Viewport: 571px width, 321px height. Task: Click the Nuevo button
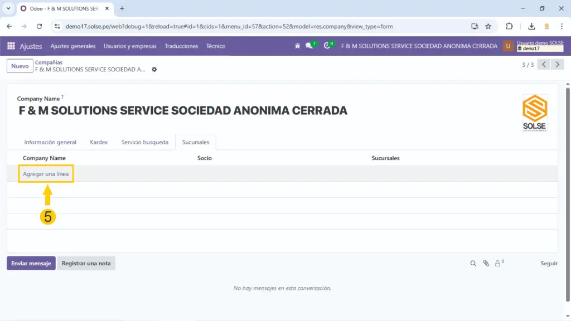[x=20, y=66]
